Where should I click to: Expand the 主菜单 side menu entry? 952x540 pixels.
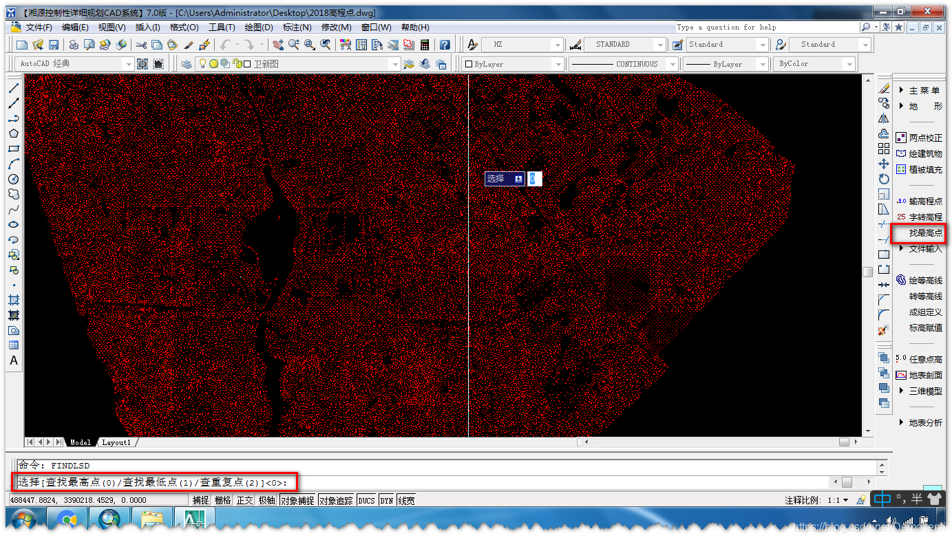click(922, 90)
